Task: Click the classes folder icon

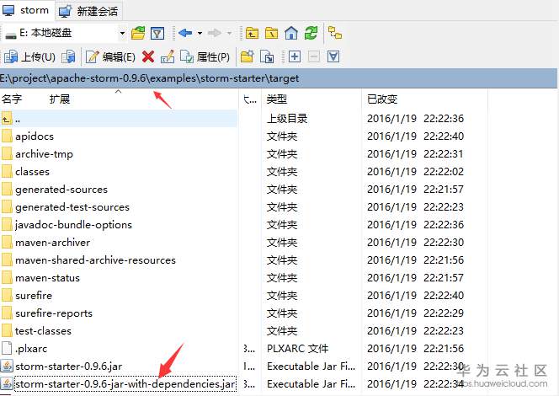Action: point(7,172)
